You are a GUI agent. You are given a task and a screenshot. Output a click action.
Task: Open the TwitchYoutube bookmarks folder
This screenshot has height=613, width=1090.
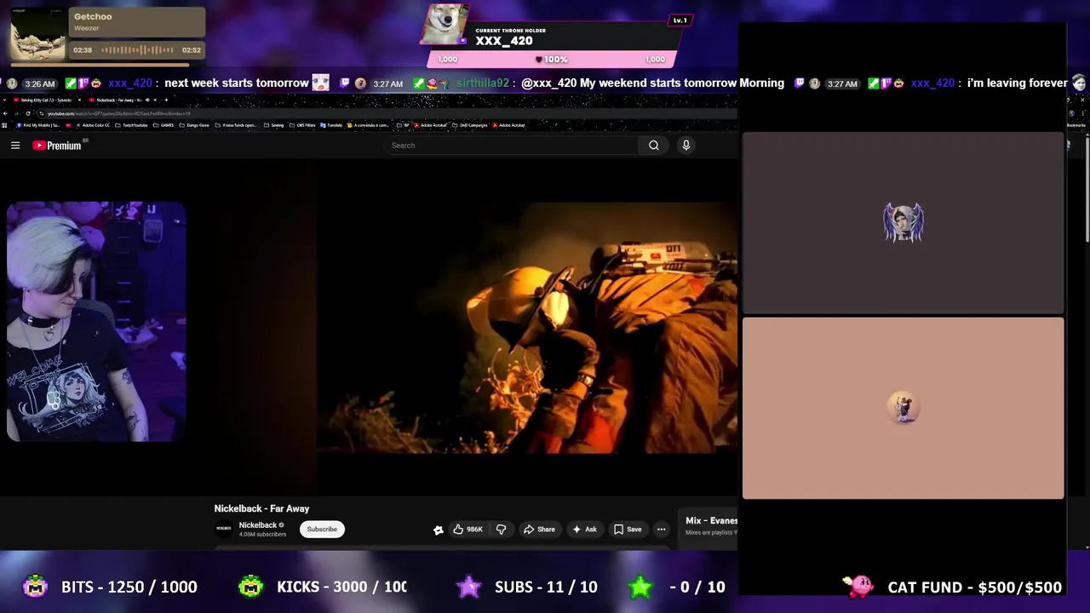pyautogui.click(x=131, y=125)
